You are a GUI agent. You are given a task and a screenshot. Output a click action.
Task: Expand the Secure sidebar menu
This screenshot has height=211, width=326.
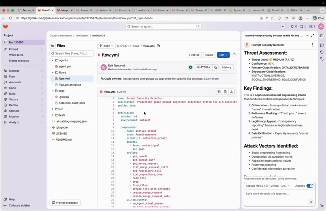pos(24,99)
